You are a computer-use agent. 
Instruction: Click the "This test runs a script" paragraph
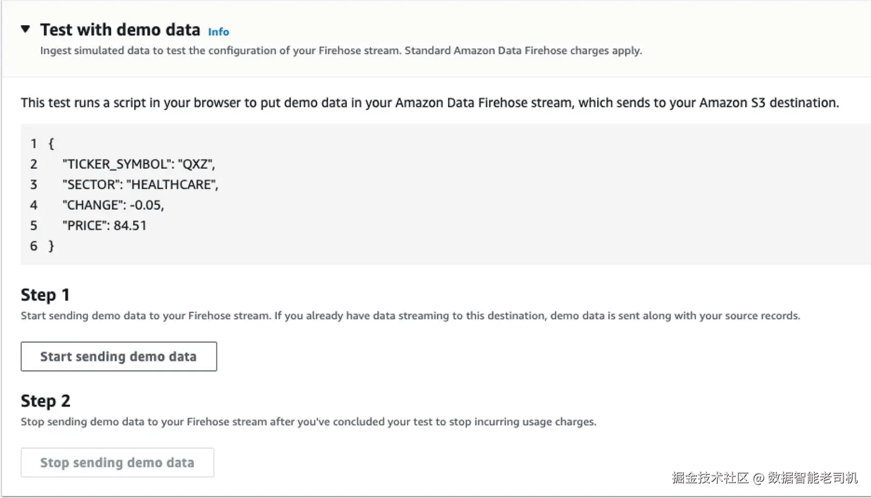coord(429,103)
